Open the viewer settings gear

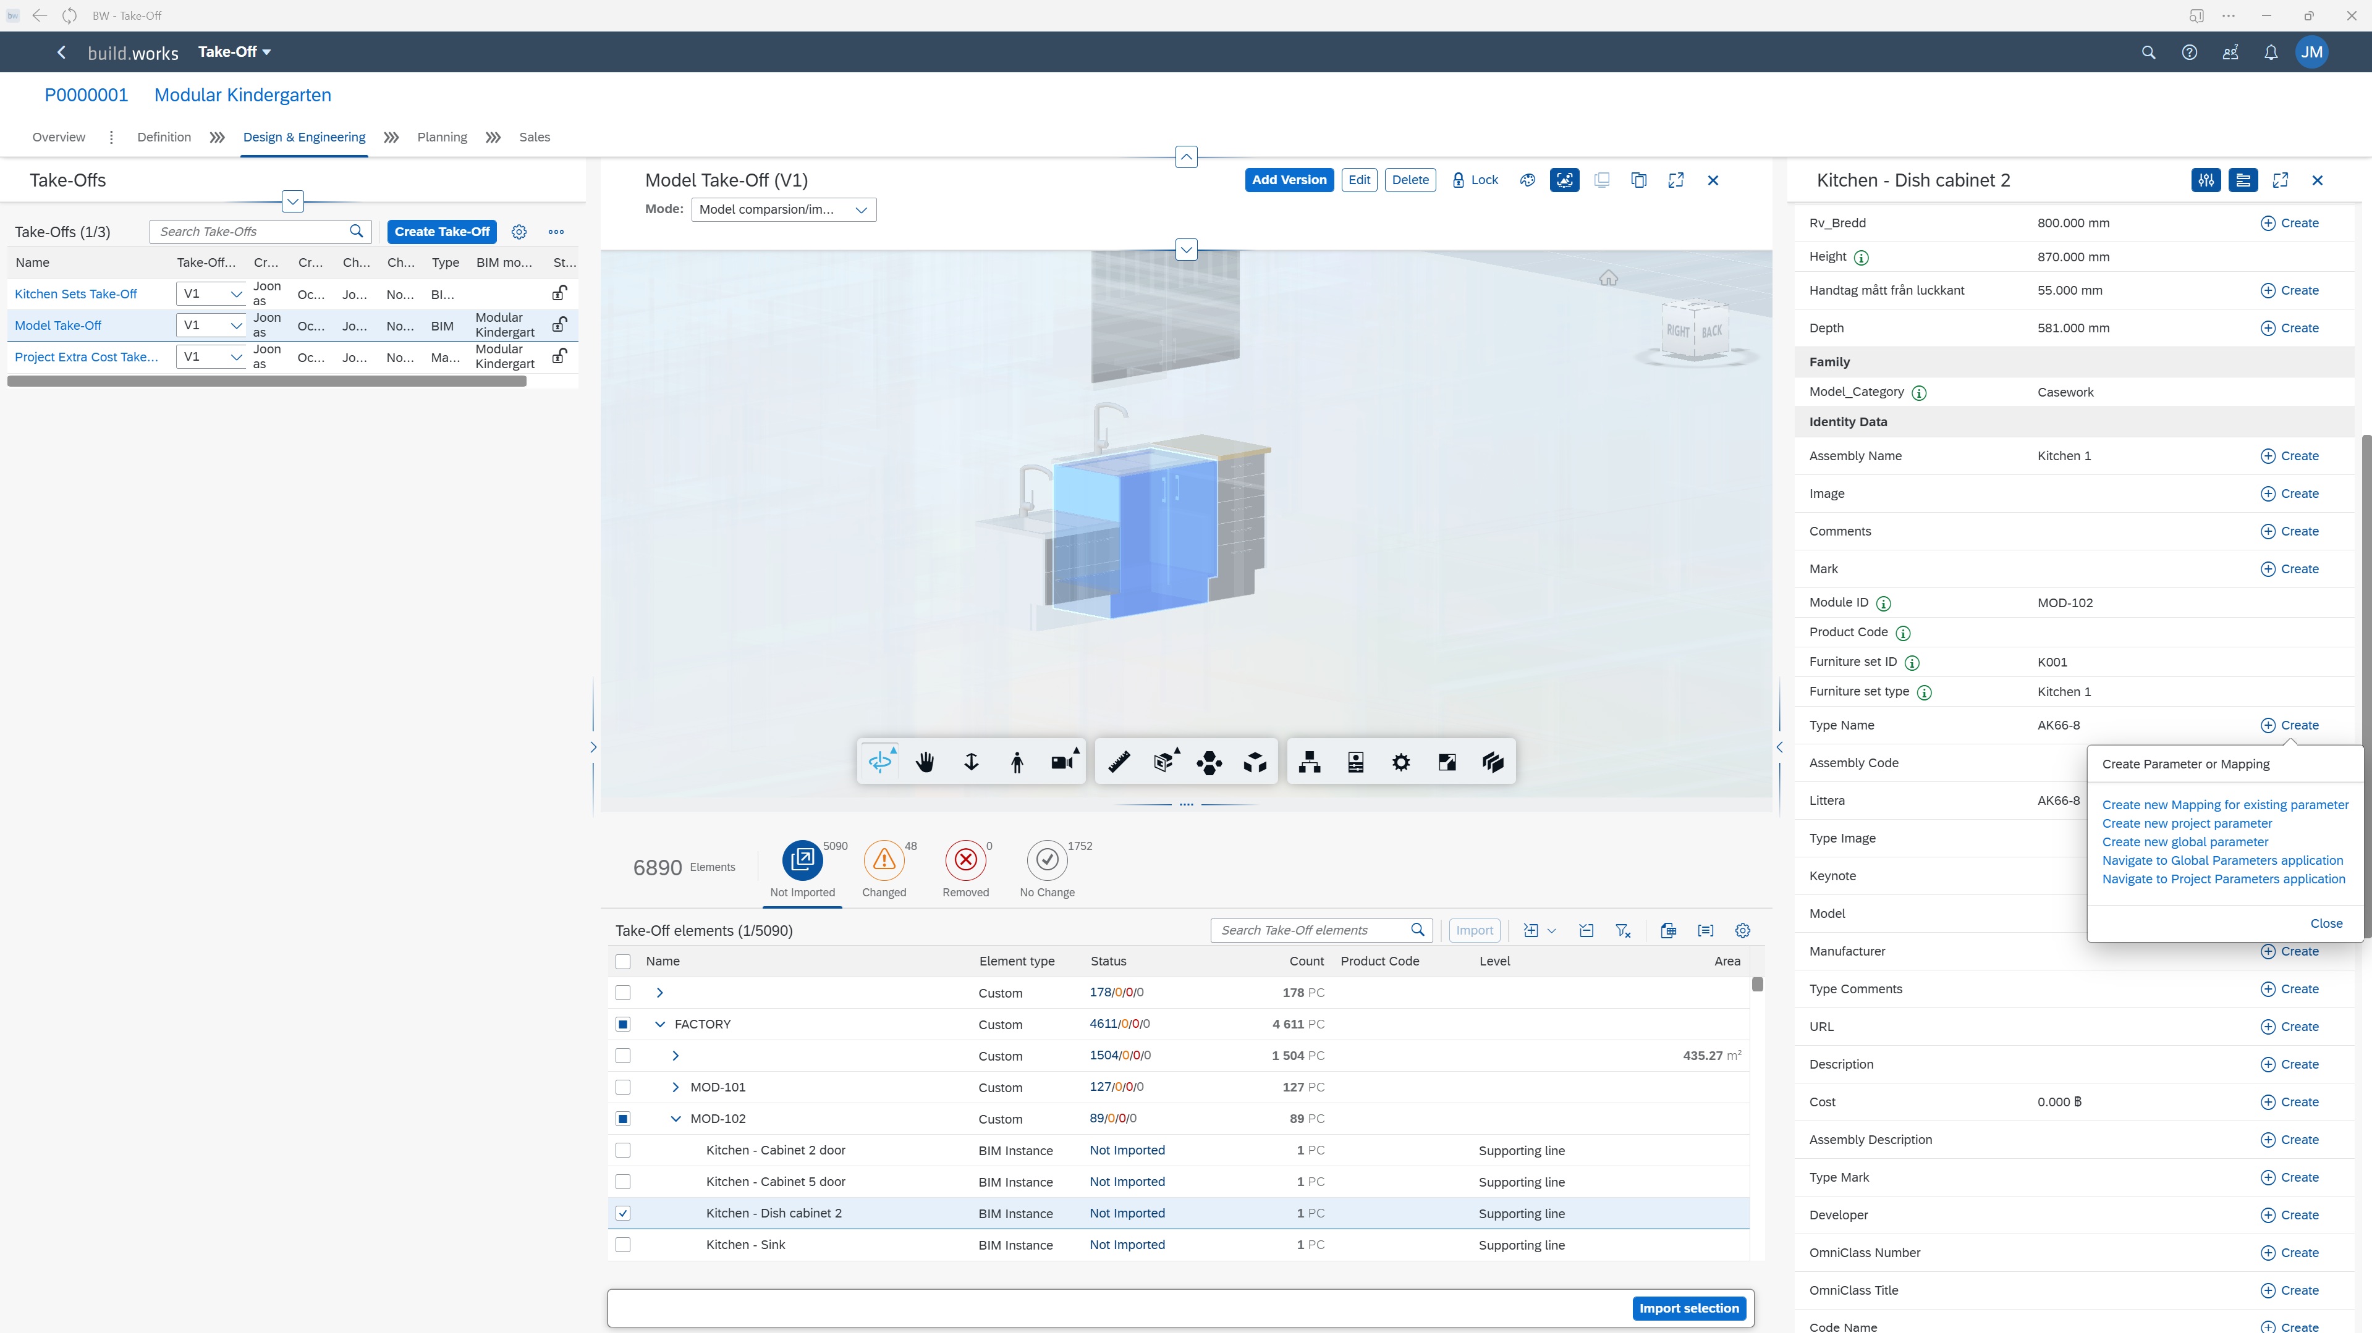[x=1400, y=762]
